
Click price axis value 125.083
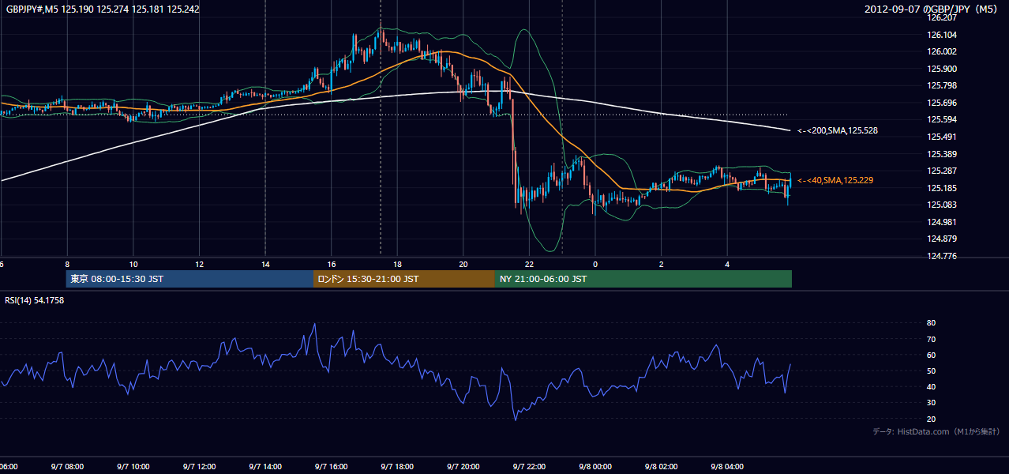pyautogui.click(x=943, y=205)
